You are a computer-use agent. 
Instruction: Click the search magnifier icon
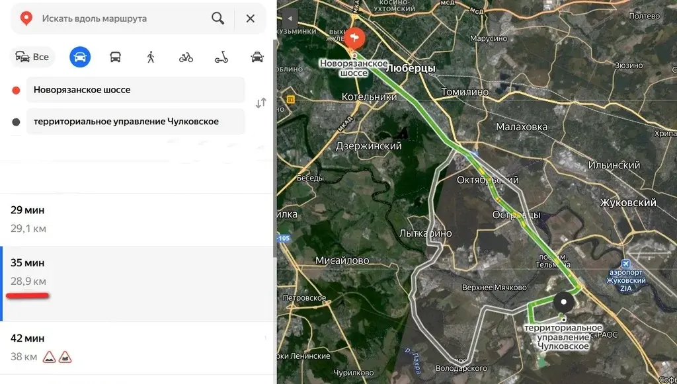tap(218, 19)
